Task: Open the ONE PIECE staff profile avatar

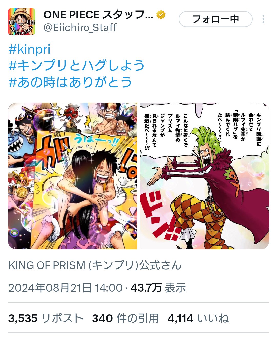Action: pos(22,22)
